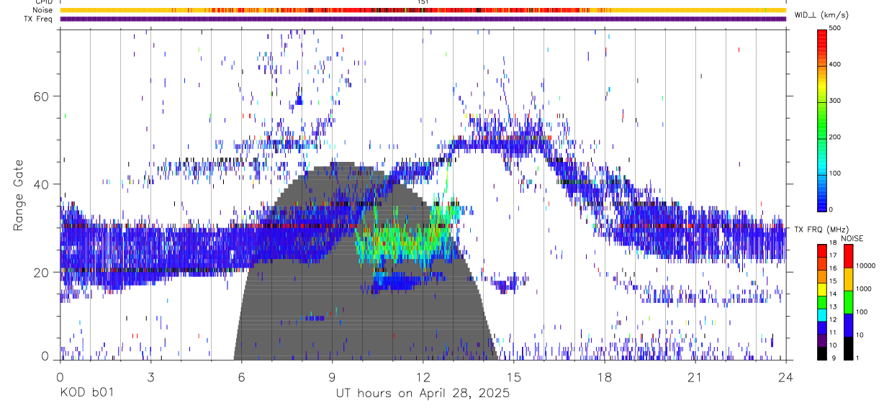The image size is (884, 408).
Task: Click the x-axis tick label 15
Action: tap(513, 377)
